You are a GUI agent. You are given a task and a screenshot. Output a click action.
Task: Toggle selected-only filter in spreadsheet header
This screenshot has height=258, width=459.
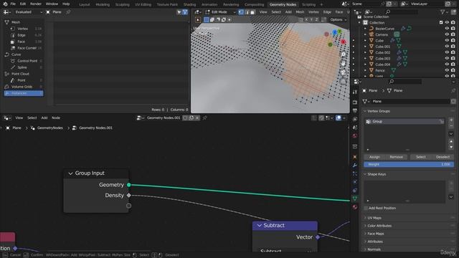[x=179, y=12]
